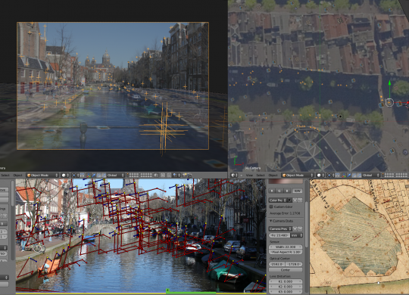Open the View menu in right viewport
Screen dimensions: 409x295
[249, 175]
